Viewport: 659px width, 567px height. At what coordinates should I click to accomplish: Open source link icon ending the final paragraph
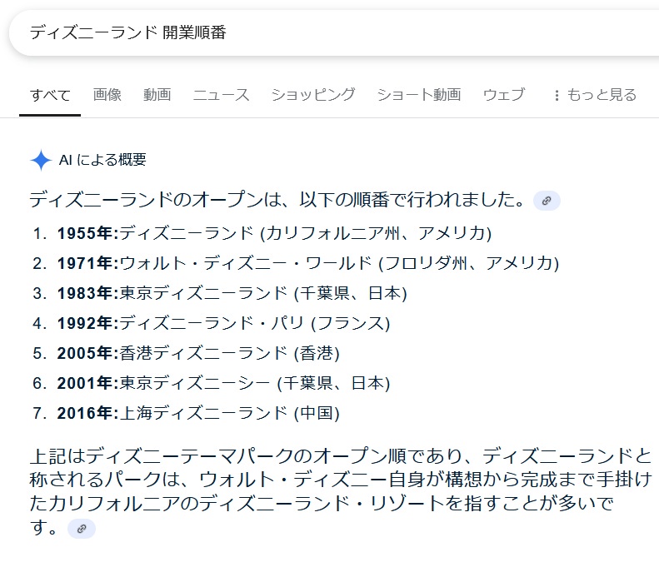[81, 528]
